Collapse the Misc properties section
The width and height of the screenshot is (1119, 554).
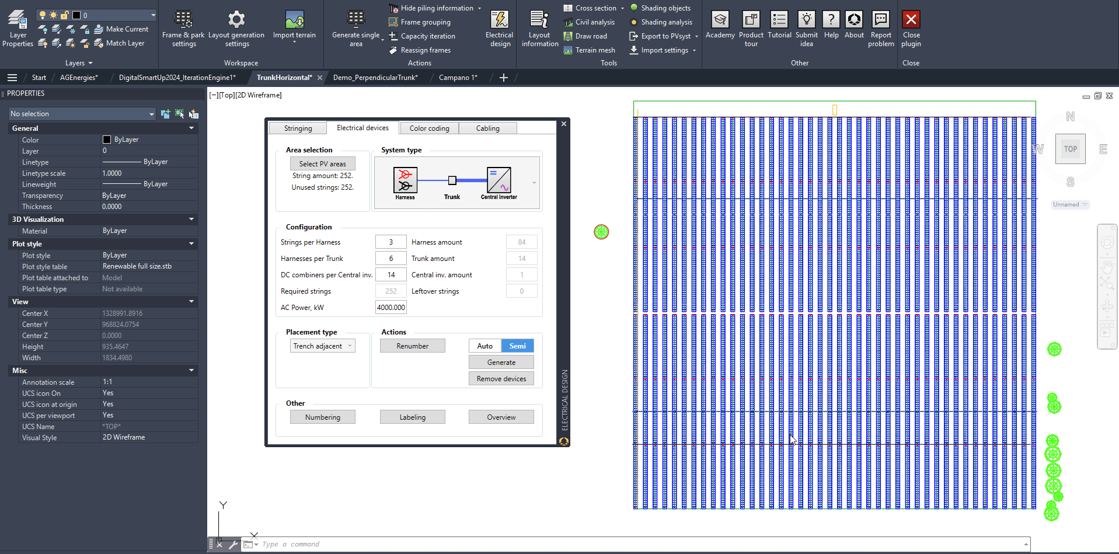coord(191,371)
